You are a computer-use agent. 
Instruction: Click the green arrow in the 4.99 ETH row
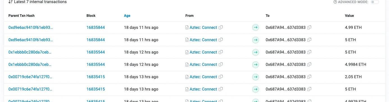pyautogui.click(x=255, y=27)
